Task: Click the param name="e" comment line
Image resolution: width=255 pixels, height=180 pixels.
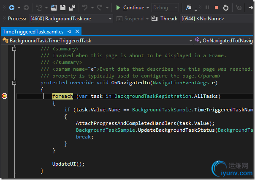Action: 146,69
